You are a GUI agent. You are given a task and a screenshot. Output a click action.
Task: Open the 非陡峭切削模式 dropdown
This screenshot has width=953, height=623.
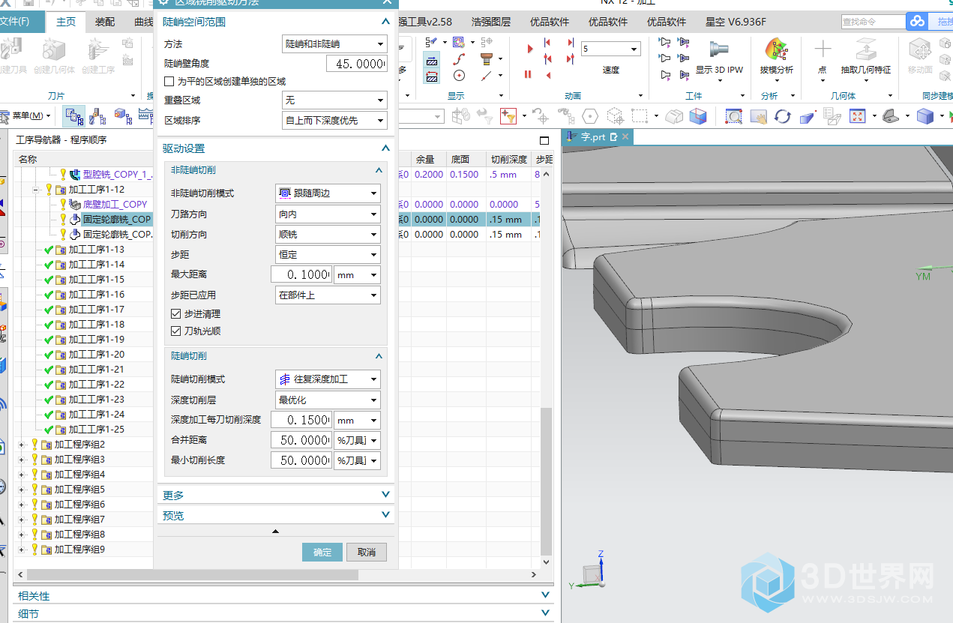click(328, 193)
